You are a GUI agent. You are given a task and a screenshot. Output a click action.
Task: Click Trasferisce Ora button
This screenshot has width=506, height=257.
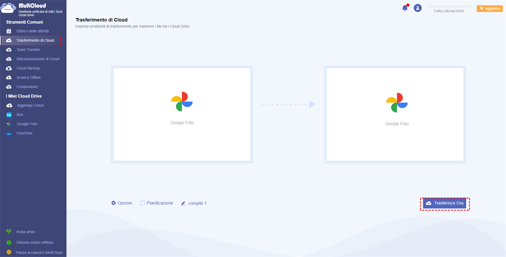[445, 203]
